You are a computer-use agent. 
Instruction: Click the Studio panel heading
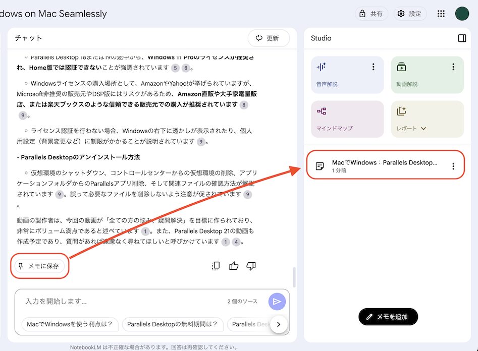(321, 38)
